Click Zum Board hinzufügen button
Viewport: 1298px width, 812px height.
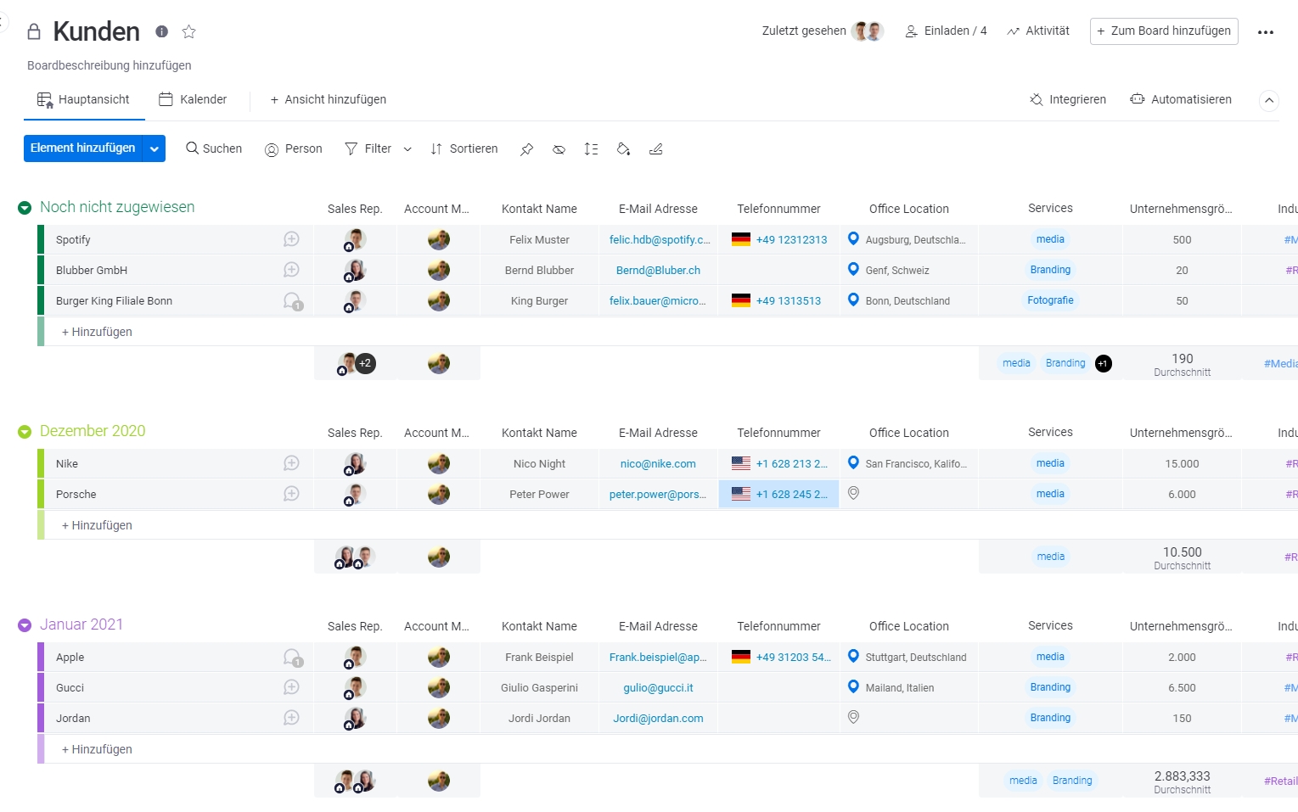point(1164,31)
